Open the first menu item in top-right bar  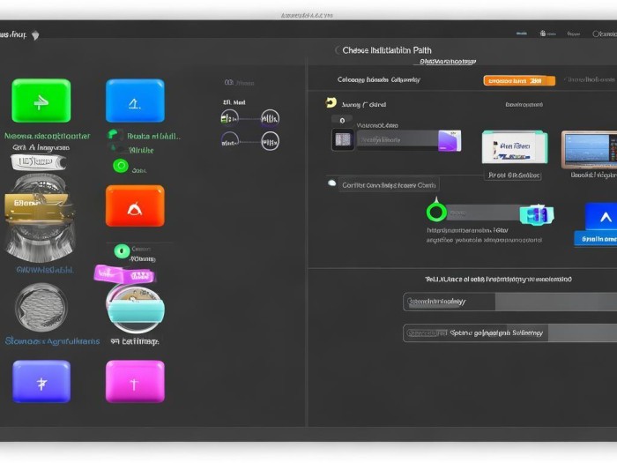521,34
